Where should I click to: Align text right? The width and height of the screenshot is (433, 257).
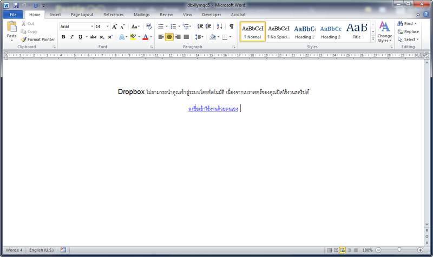(178, 37)
